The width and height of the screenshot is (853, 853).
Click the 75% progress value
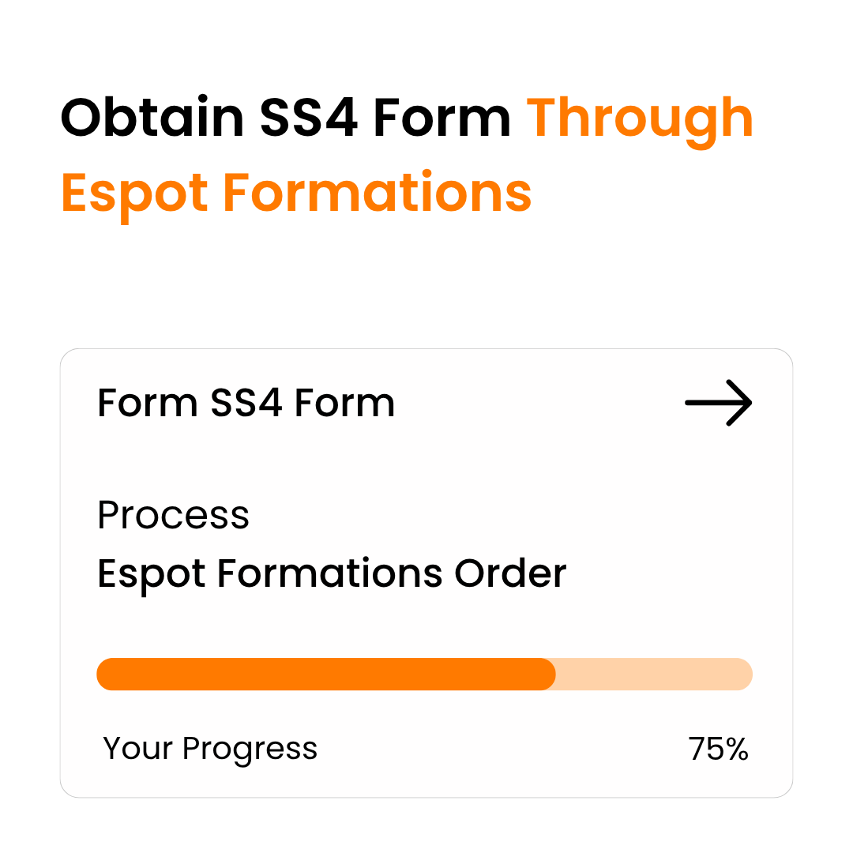click(718, 749)
